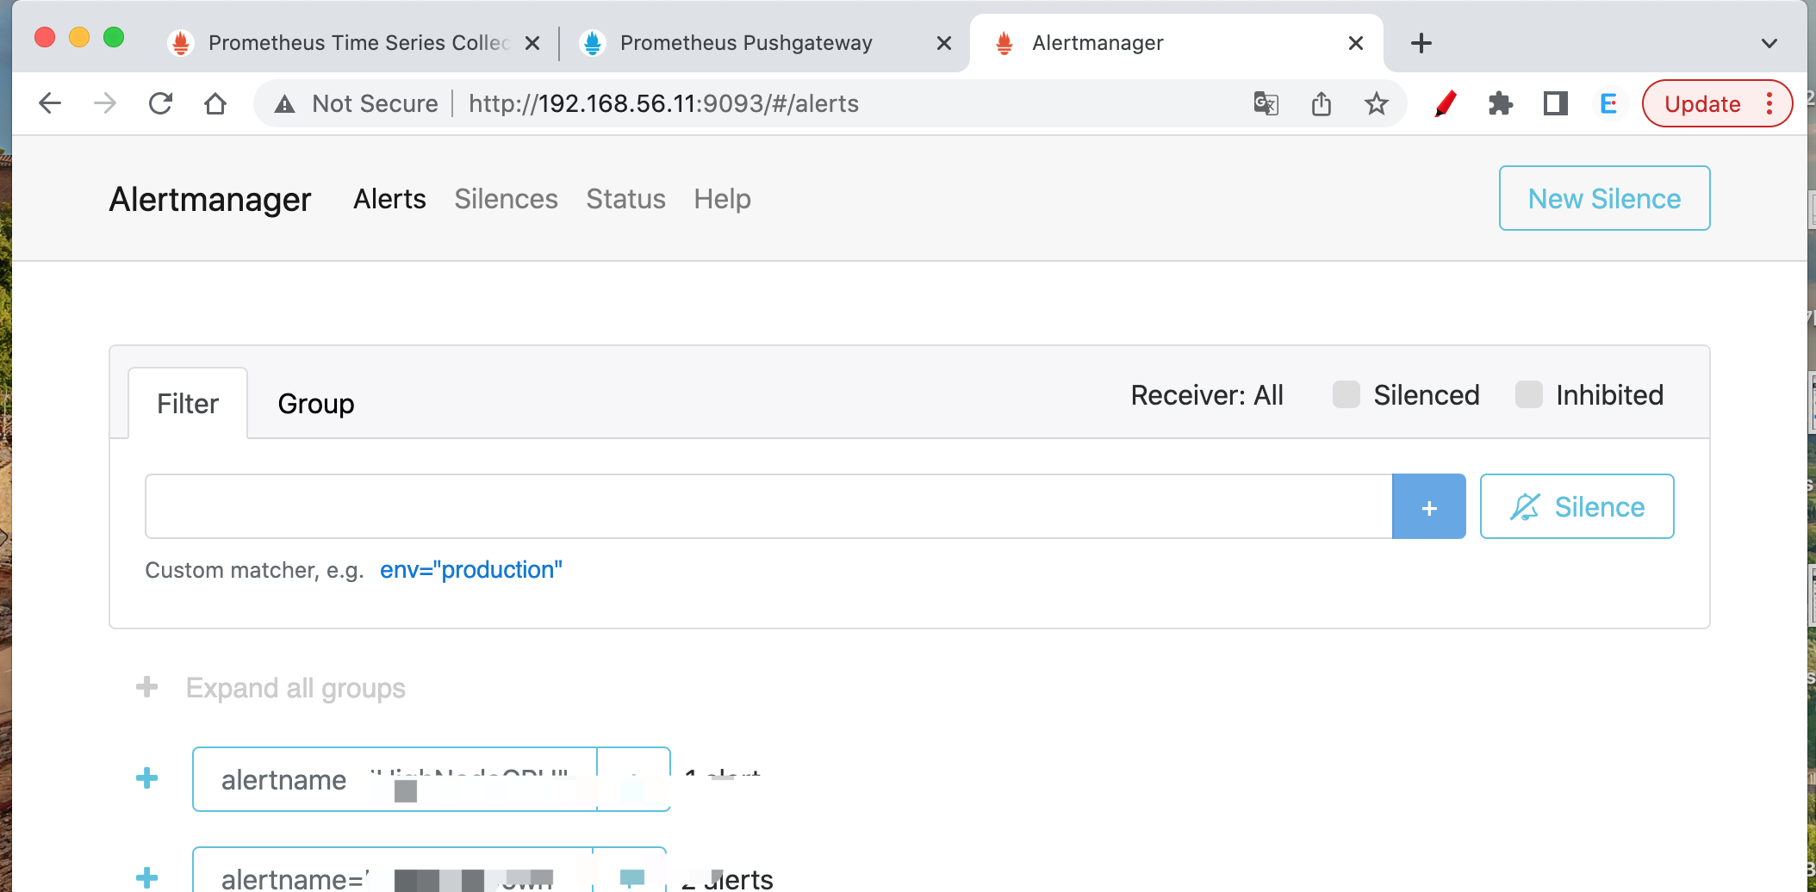Add matcher with the blue plus button
Viewport: 1816px width, 892px height.
(x=1429, y=506)
